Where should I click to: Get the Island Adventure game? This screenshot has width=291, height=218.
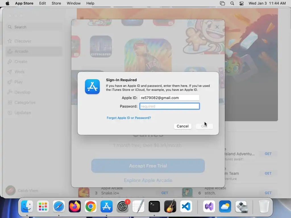click(x=268, y=154)
